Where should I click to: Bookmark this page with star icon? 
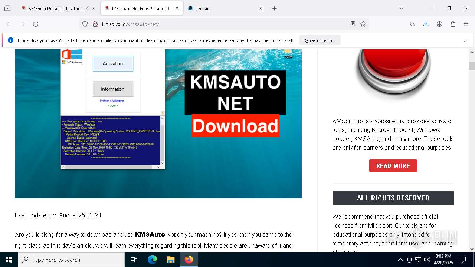click(363, 24)
